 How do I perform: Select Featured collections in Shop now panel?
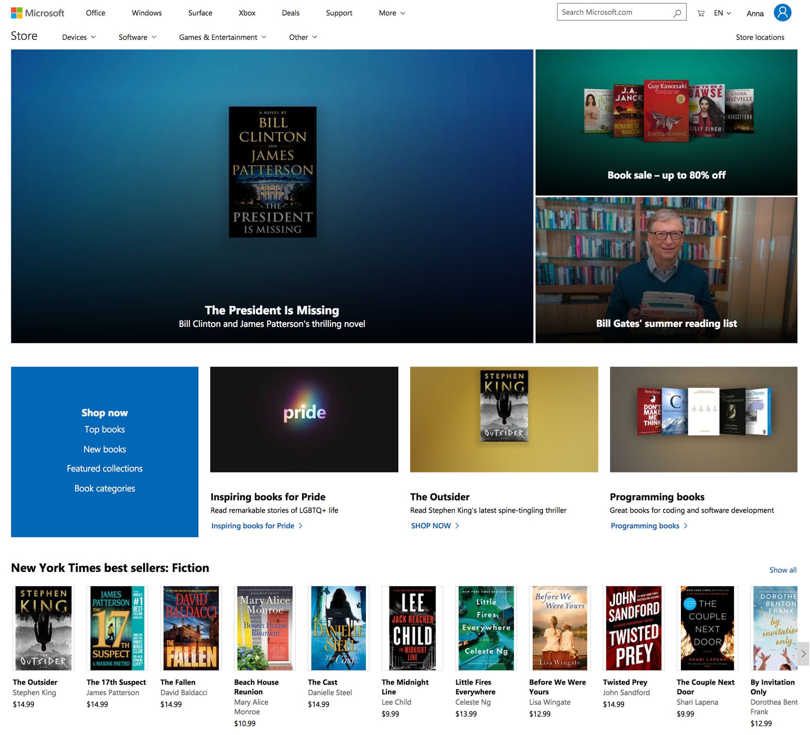105,469
